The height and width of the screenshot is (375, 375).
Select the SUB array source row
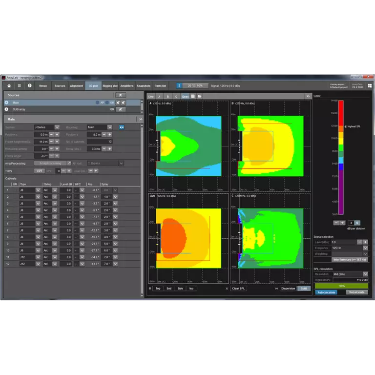pyautogui.click(x=49, y=109)
